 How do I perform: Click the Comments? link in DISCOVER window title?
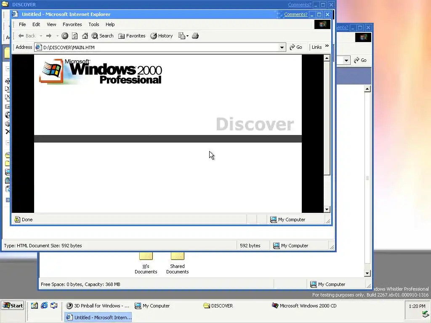coord(300,5)
